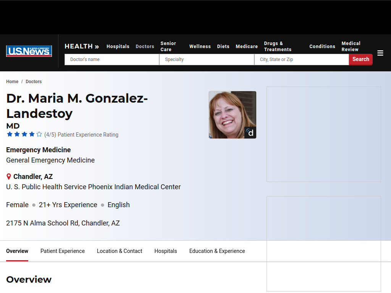Go to Home breadcrumb

click(12, 82)
